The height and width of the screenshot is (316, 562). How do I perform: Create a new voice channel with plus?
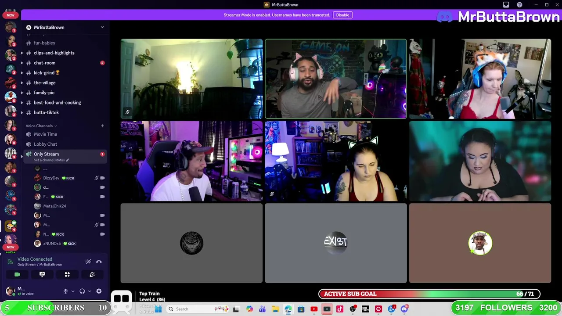tap(102, 126)
